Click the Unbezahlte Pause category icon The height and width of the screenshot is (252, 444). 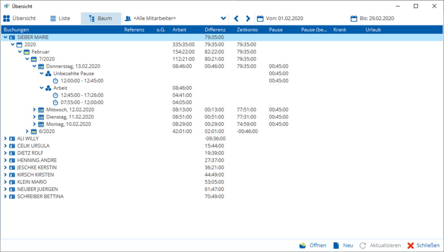coord(48,73)
